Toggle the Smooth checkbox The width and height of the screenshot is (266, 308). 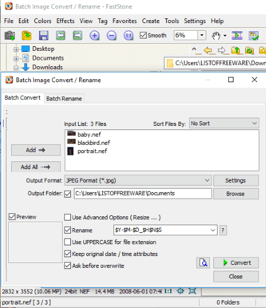(x=143, y=35)
